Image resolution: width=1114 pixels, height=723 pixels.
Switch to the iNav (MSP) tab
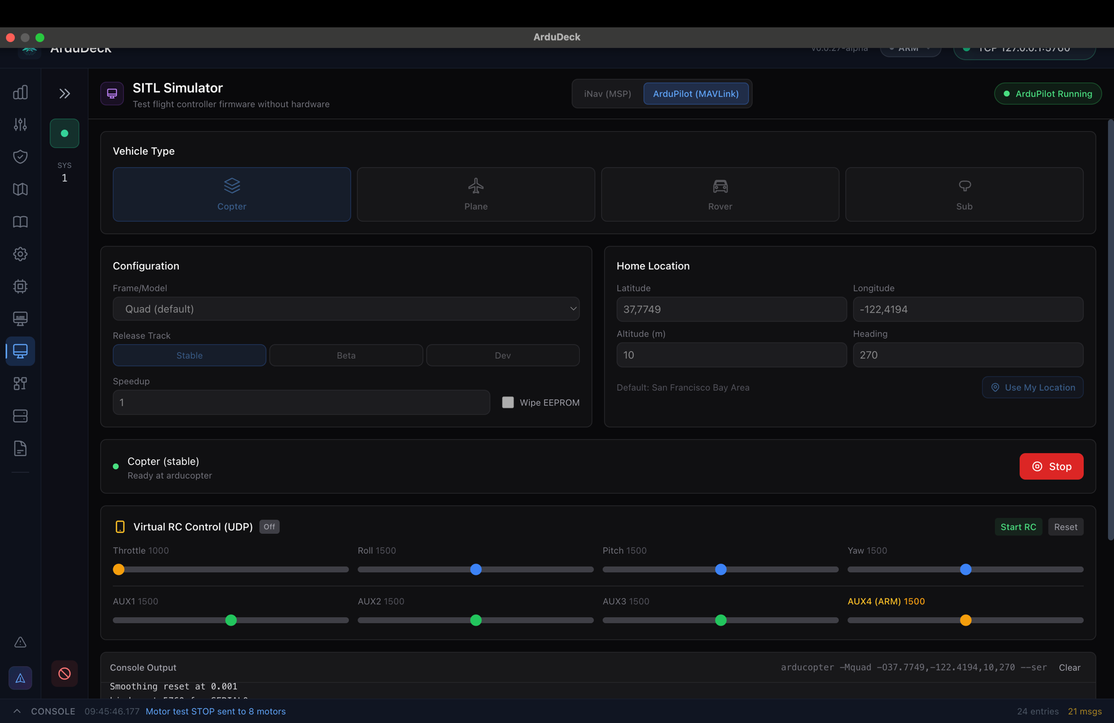(x=607, y=94)
